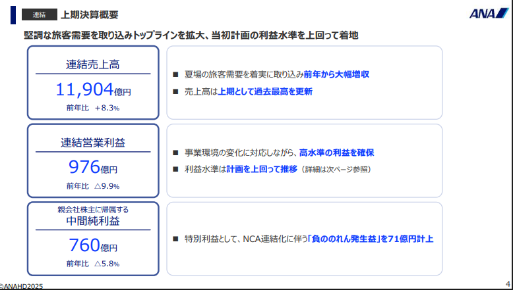513x290 pixels.
Task: Click the 前年比 △9.9% text
Action: click(x=92, y=185)
